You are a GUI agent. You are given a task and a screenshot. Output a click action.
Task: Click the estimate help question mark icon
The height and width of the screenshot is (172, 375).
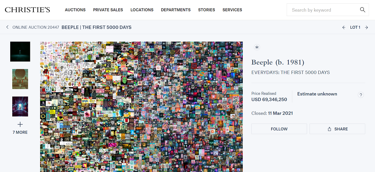[x=361, y=95]
